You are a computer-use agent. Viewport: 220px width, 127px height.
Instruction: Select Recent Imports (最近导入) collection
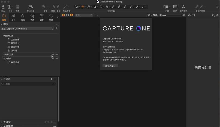pyautogui.click(x=15, y=43)
